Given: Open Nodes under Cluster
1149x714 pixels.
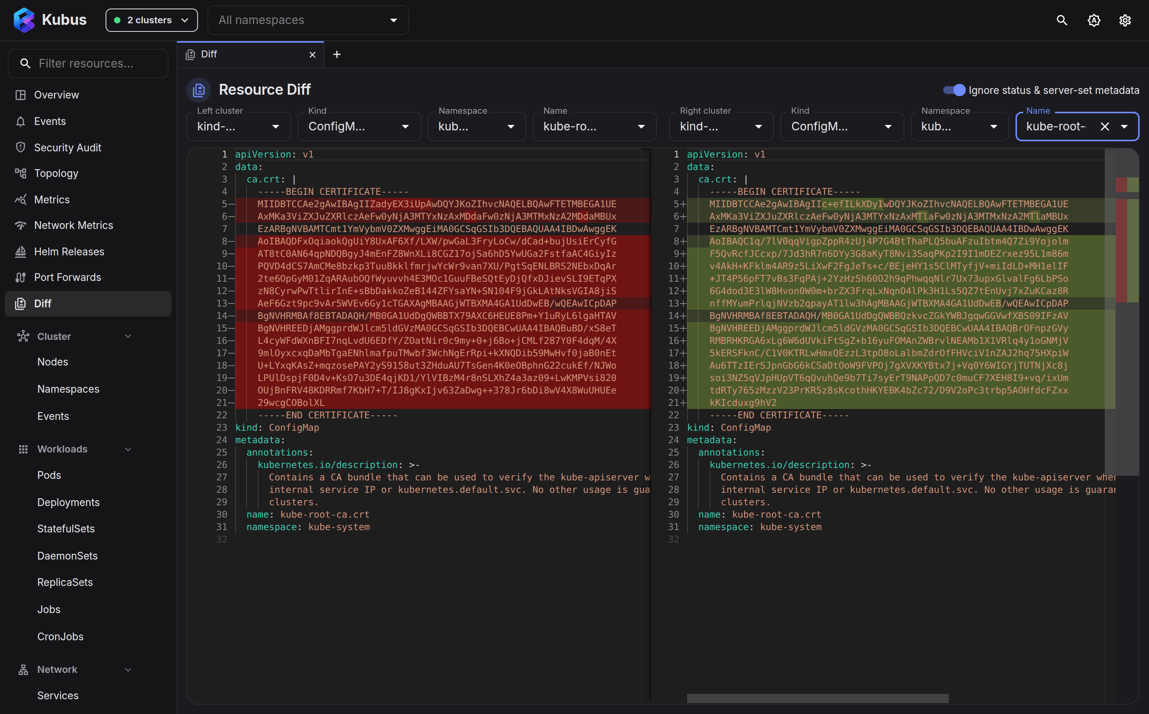Looking at the screenshot, I should (x=52, y=362).
